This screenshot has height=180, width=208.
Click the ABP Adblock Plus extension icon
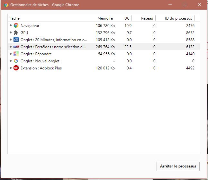[16, 68]
